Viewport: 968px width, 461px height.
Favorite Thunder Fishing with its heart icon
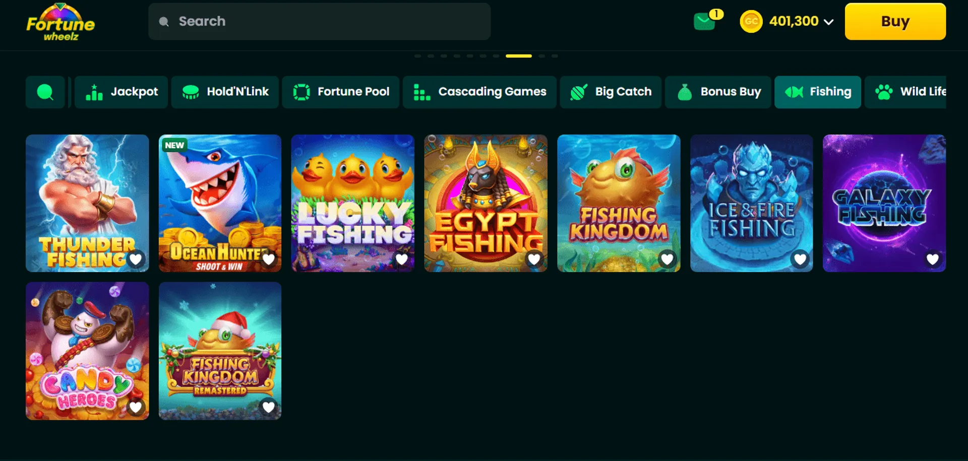[x=136, y=259]
